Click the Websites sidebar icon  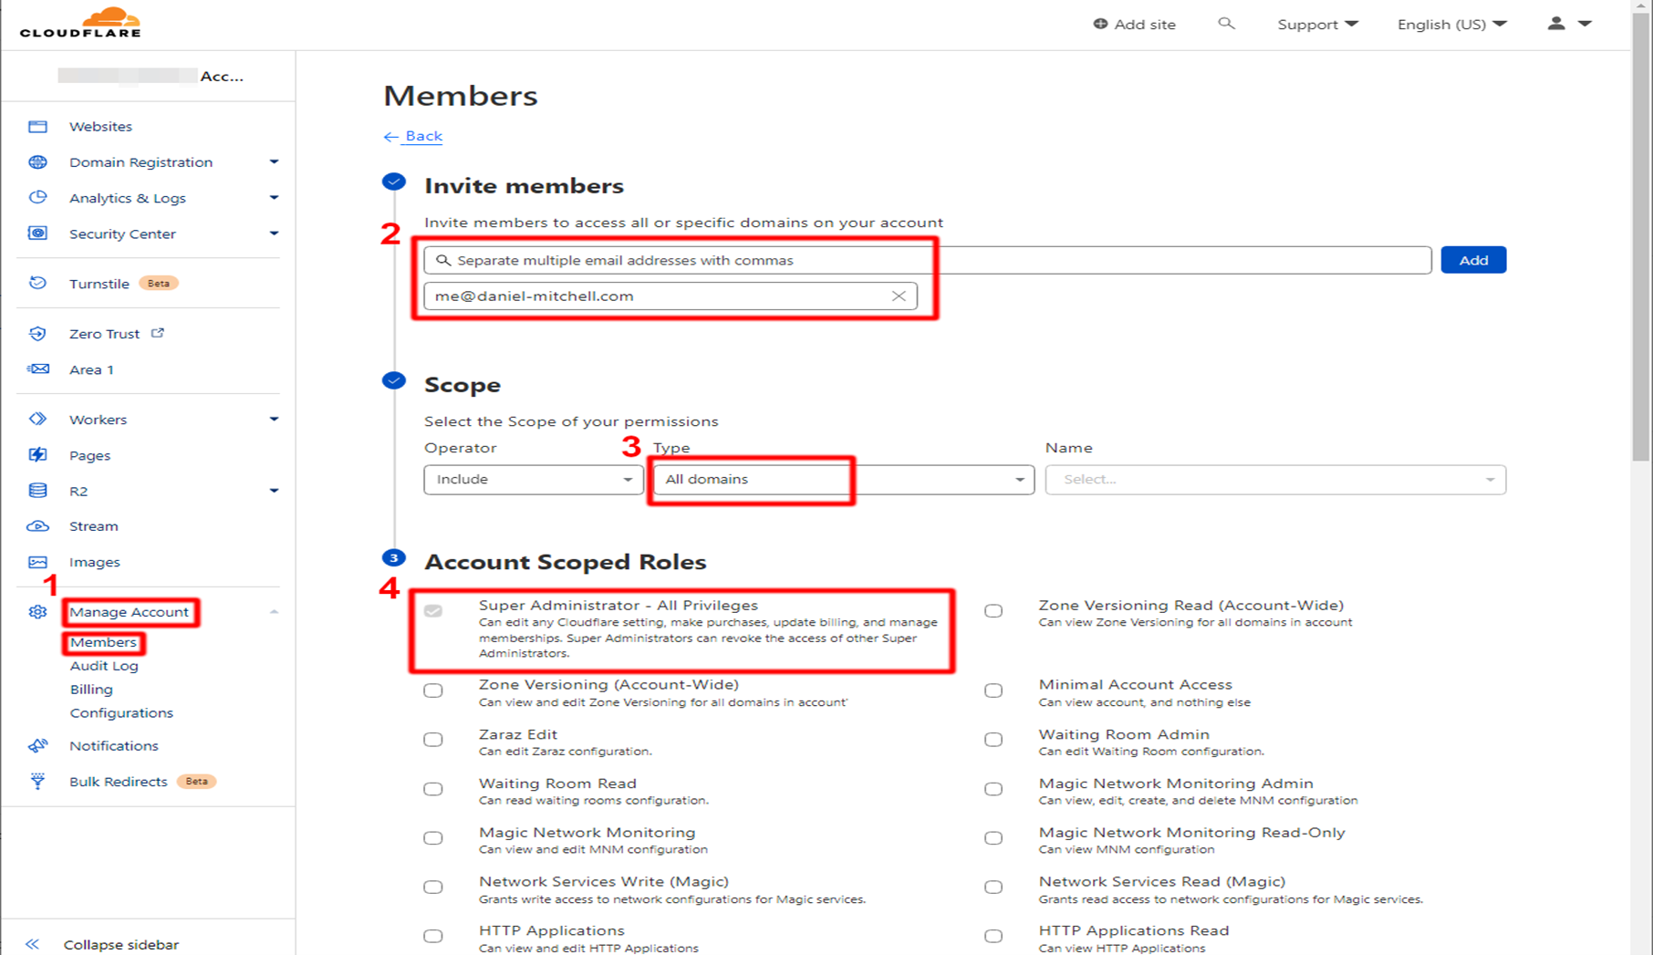coord(37,127)
